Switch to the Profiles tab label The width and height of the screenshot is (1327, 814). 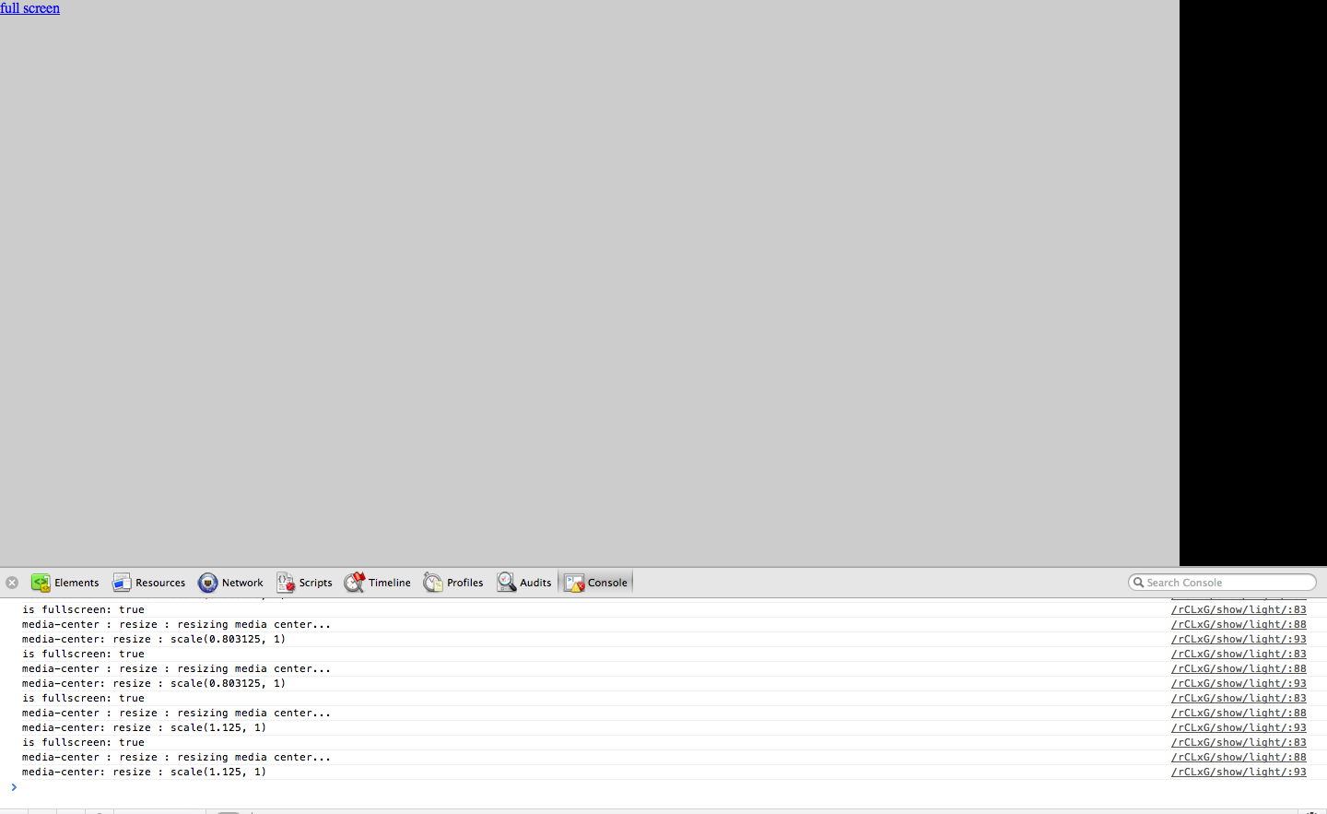[465, 583]
